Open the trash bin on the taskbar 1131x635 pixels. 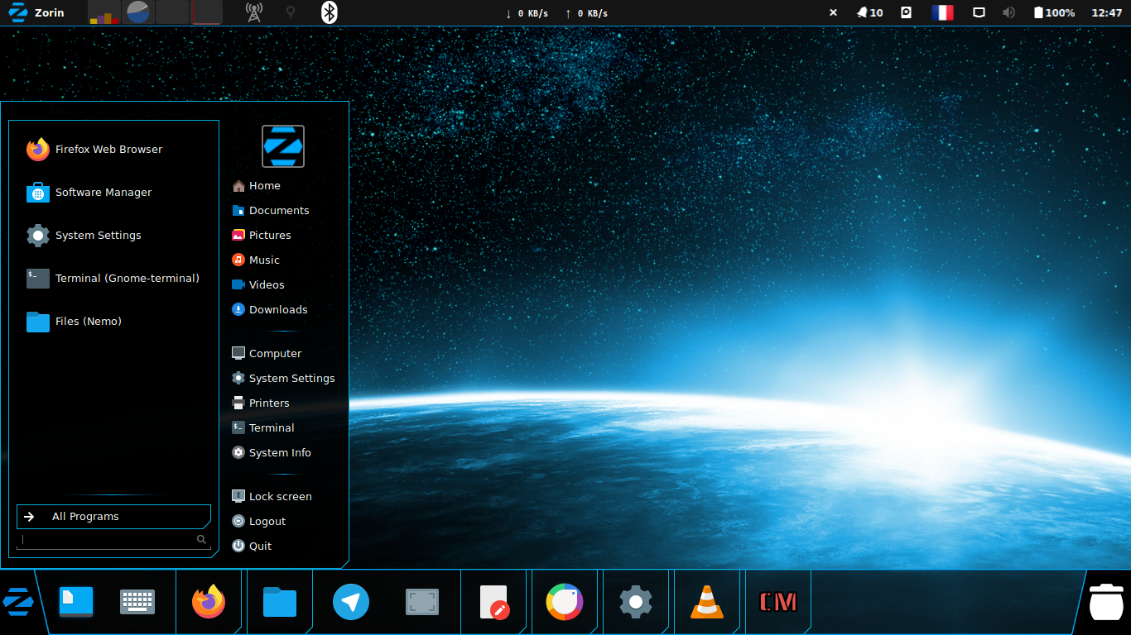(1106, 602)
